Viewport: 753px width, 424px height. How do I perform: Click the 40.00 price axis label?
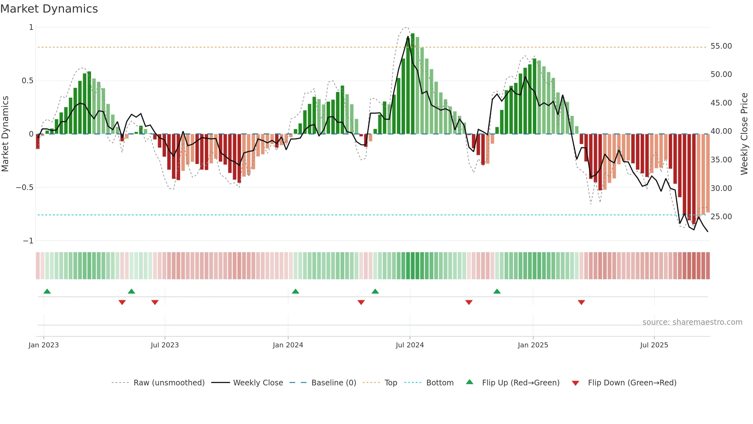click(721, 131)
